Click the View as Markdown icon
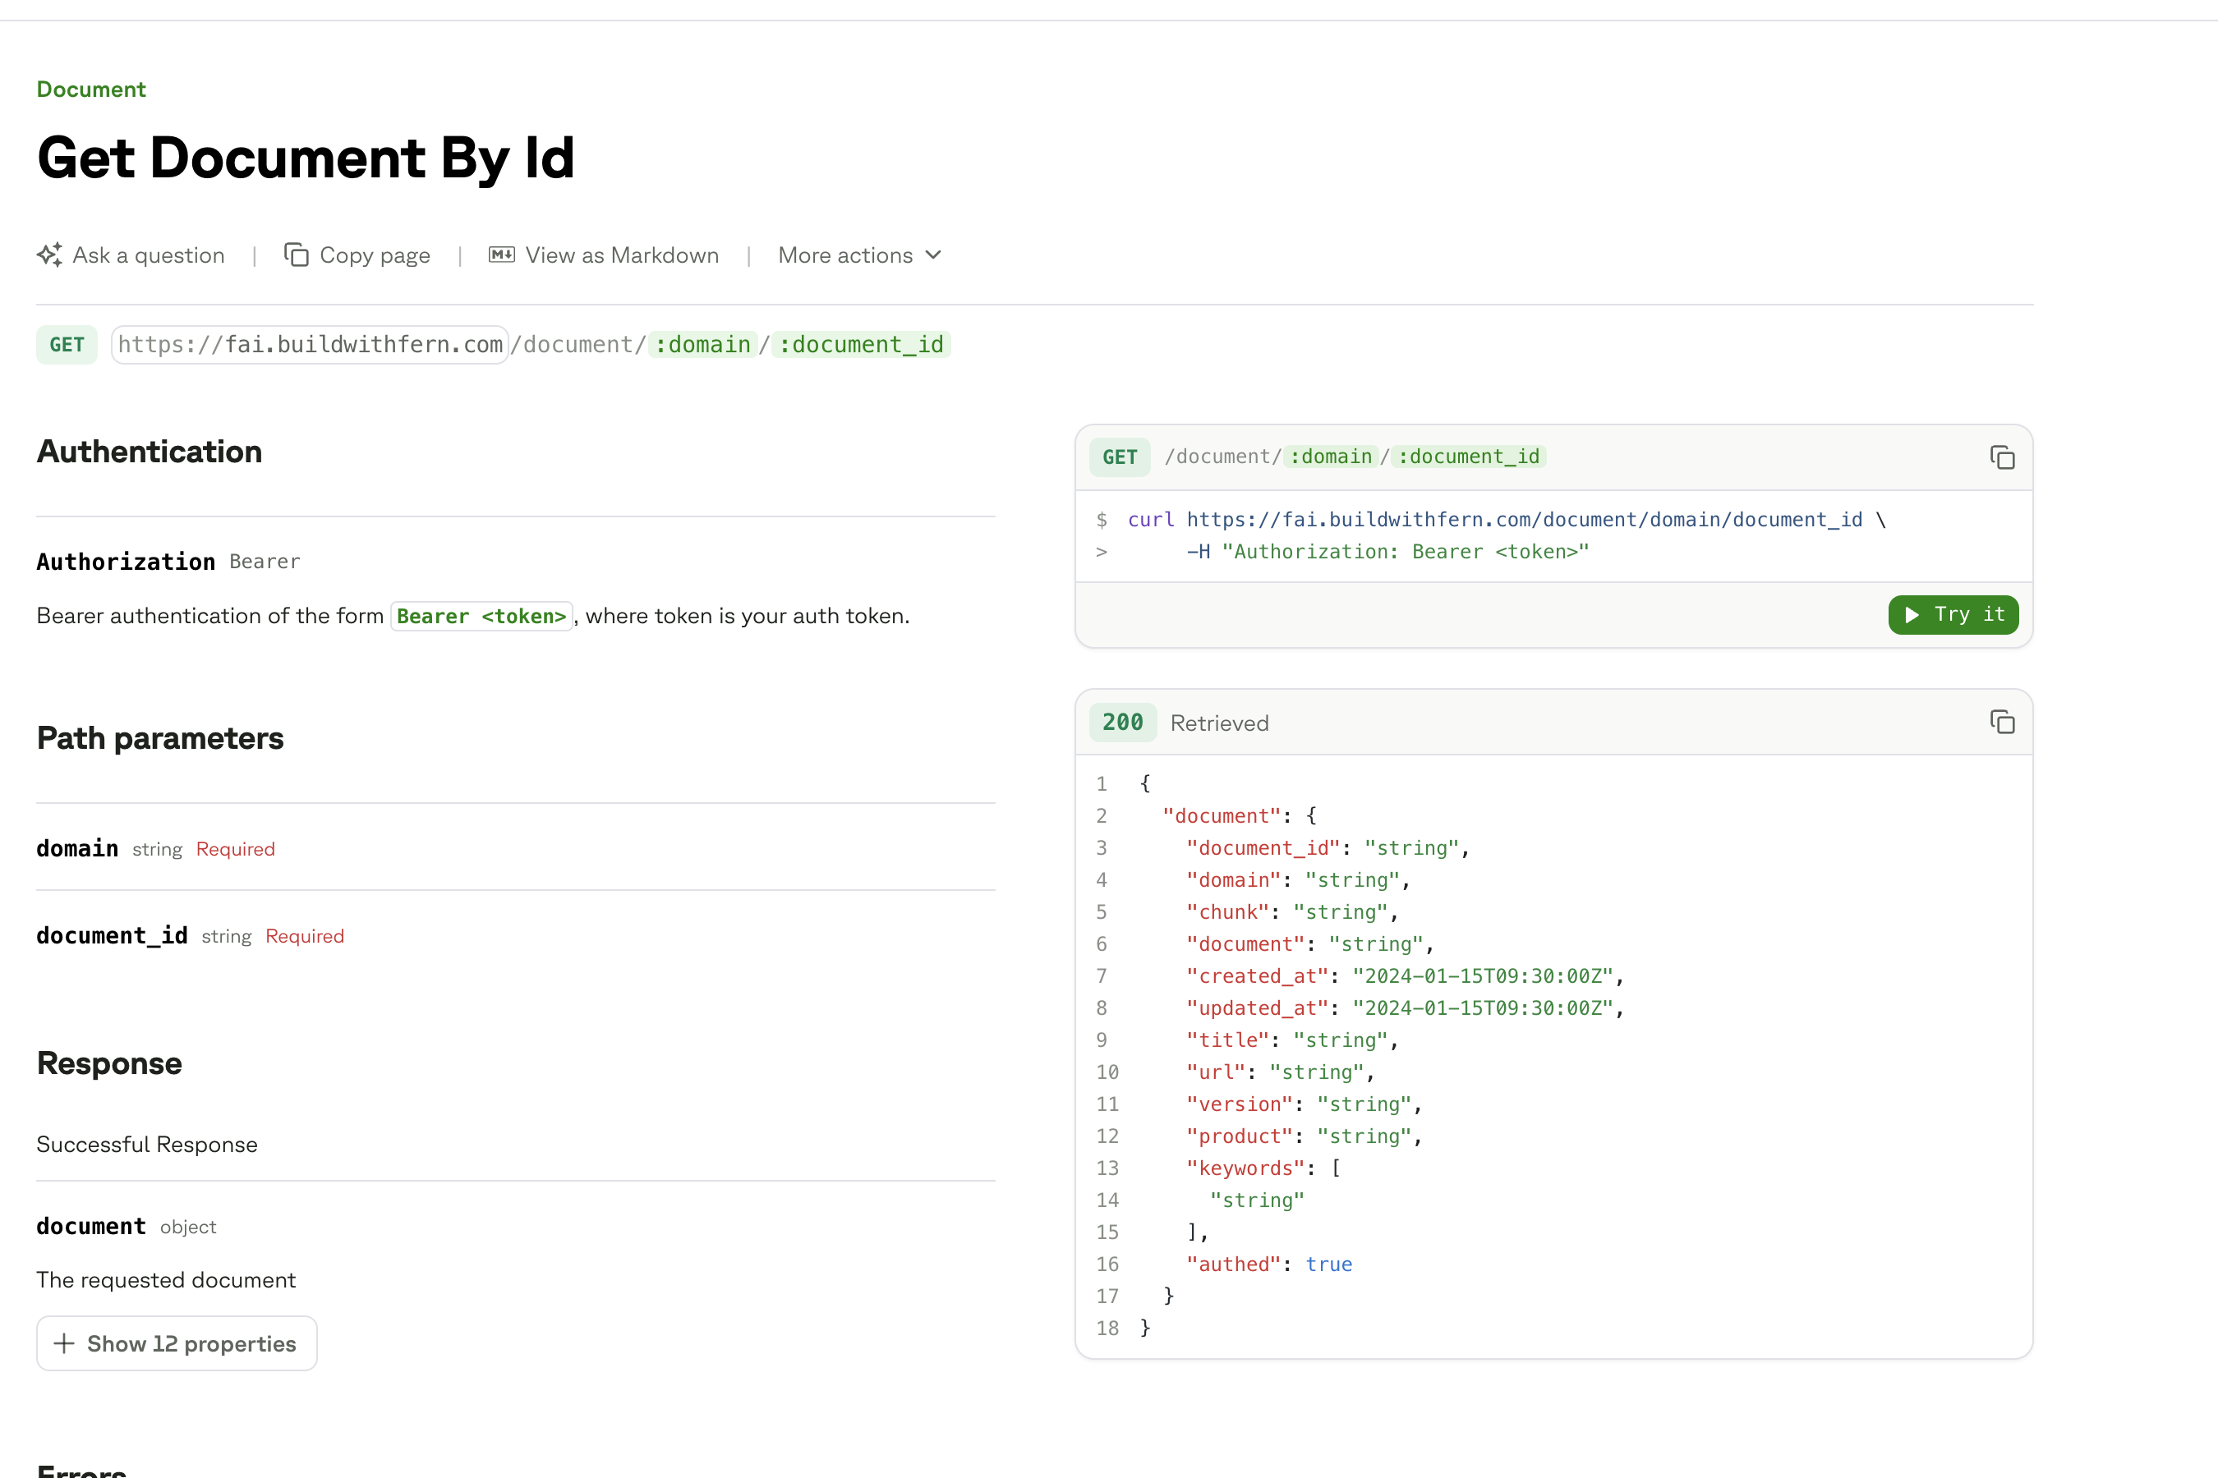Image resolution: width=2218 pixels, height=1478 pixels. coord(502,255)
